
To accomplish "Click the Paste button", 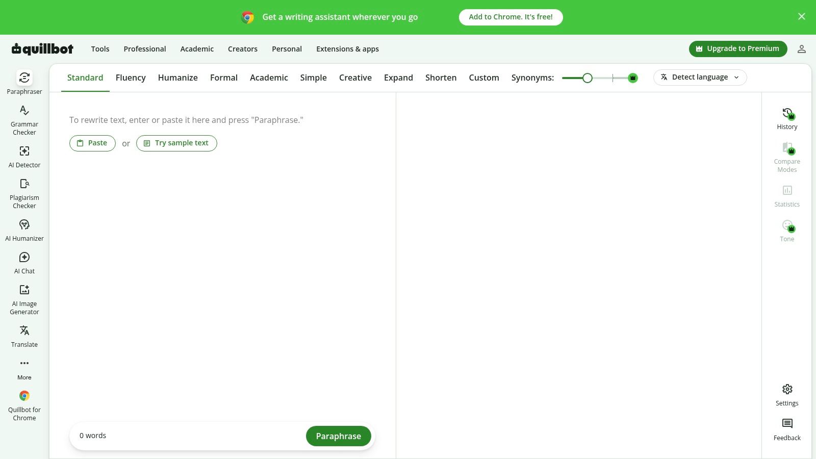I will click(x=92, y=143).
